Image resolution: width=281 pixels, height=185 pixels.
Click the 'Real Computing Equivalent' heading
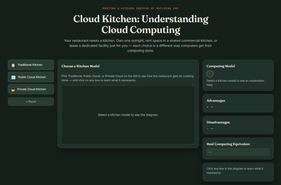click(228, 144)
